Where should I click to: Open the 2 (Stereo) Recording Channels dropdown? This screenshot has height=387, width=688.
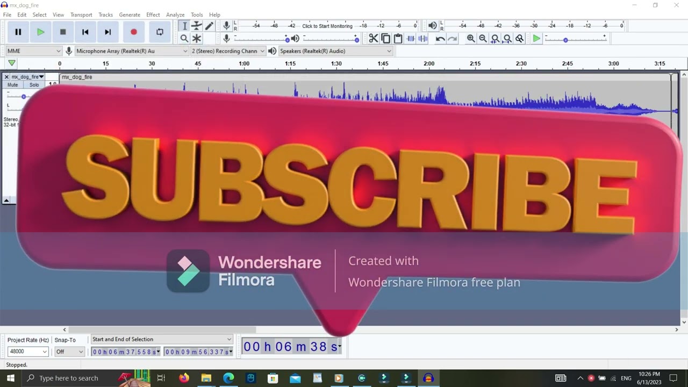pos(228,51)
